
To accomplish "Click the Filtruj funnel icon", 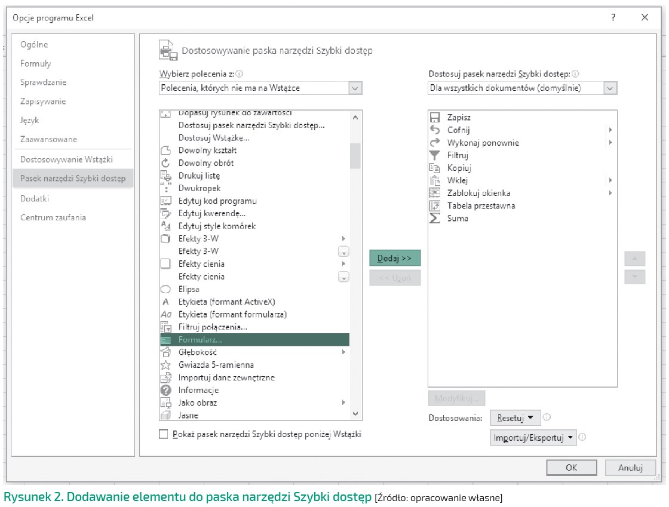I will [x=435, y=155].
